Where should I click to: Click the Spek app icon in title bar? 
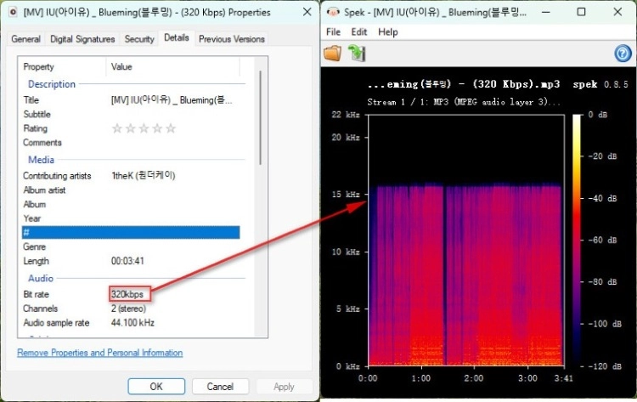pos(333,12)
